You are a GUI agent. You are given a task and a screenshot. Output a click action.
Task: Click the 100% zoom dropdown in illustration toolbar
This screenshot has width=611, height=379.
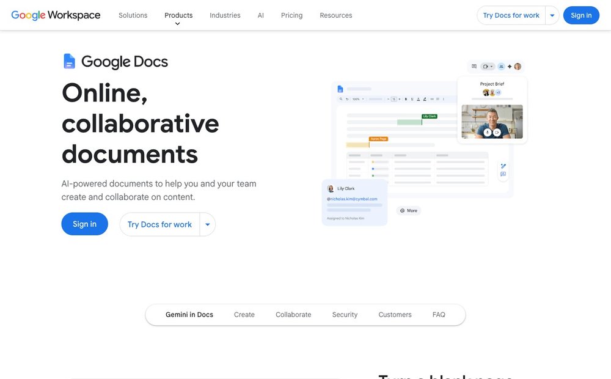[358, 99]
